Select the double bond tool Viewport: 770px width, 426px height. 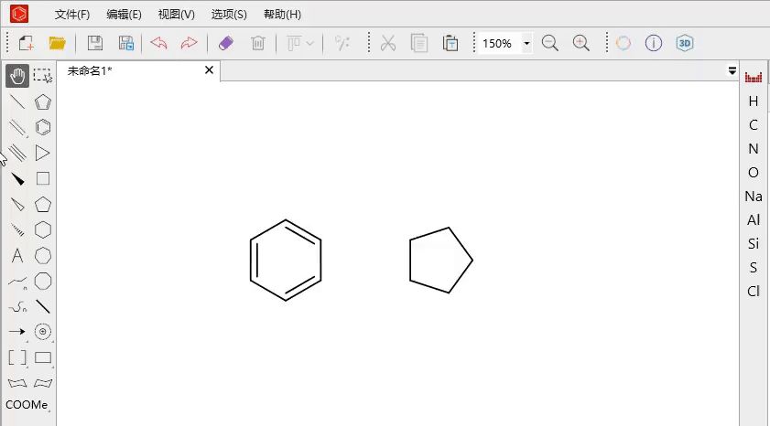point(17,127)
